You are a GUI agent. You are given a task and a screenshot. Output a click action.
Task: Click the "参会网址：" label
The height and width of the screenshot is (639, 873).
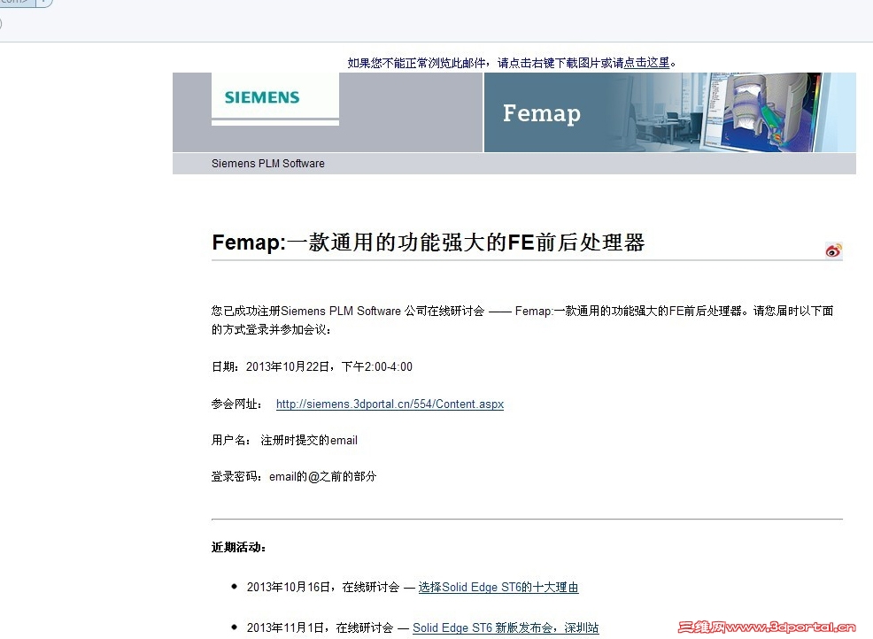[x=237, y=404]
